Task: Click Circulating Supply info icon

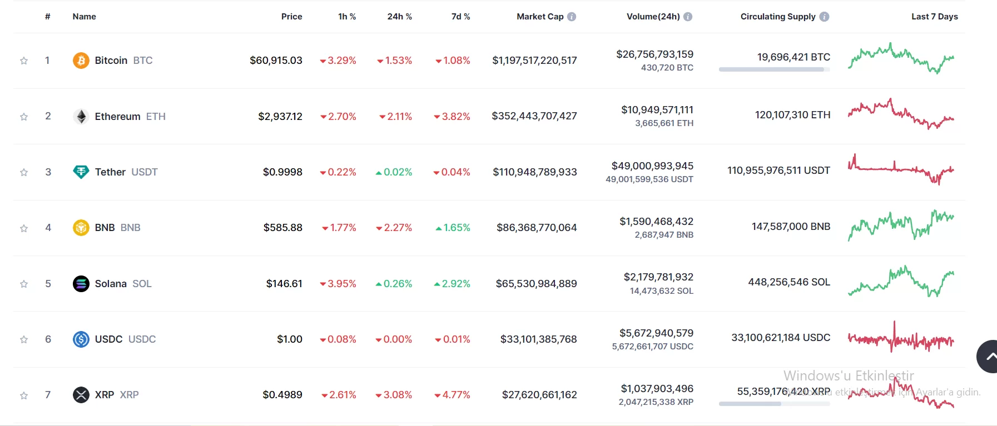Action: (x=824, y=17)
